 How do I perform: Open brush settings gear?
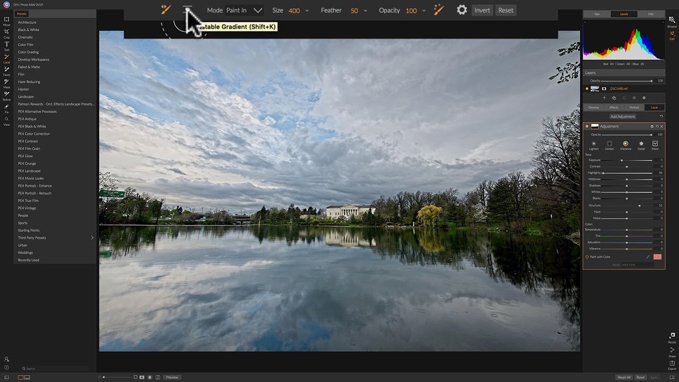pyautogui.click(x=462, y=10)
